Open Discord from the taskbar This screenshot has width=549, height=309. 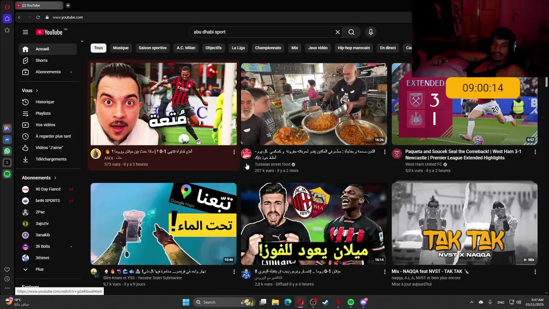tap(364, 302)
